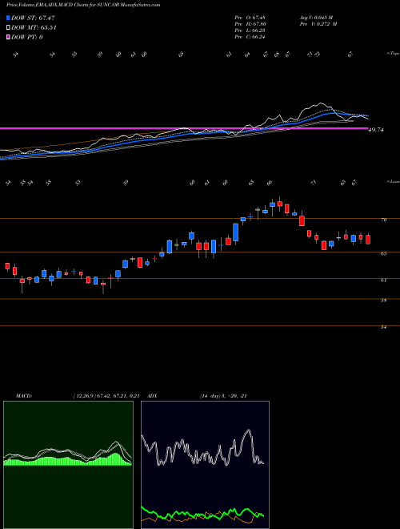Click the ADX panel title label

click(152, 396)
